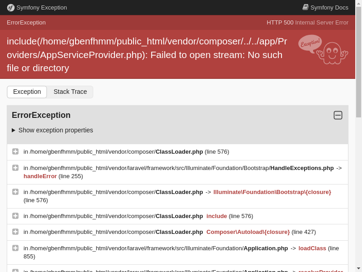Expand the first ClassLoader.php line 576 trace

click(x=15, y=151)
